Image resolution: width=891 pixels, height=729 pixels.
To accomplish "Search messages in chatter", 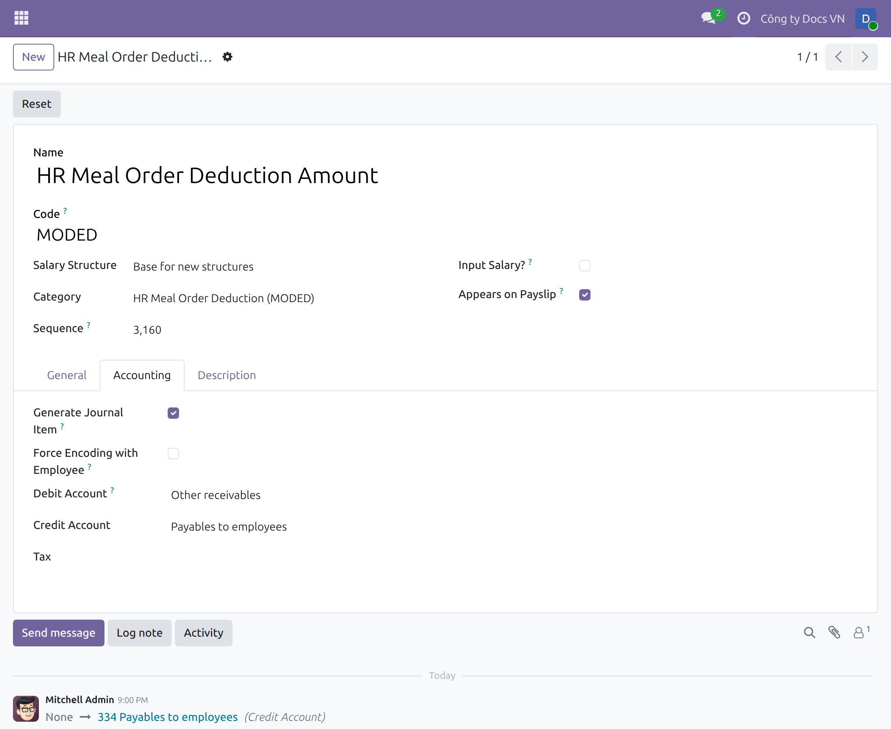I will pos(809,633).
